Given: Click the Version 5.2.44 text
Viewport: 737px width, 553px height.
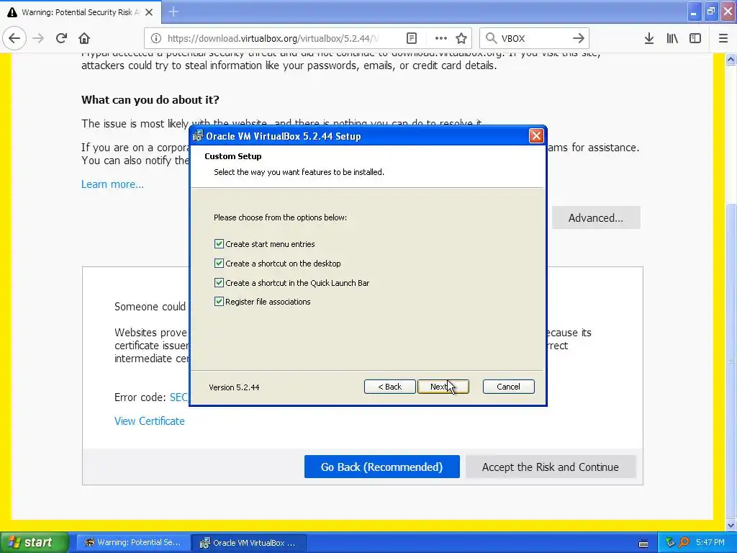Looking at the screenshot, I should 234,387.
